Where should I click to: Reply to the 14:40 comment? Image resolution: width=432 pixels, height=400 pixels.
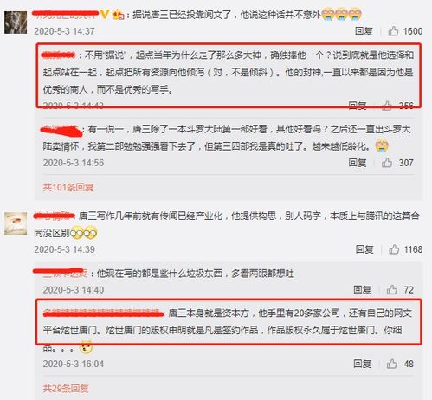tap(362, 289)
